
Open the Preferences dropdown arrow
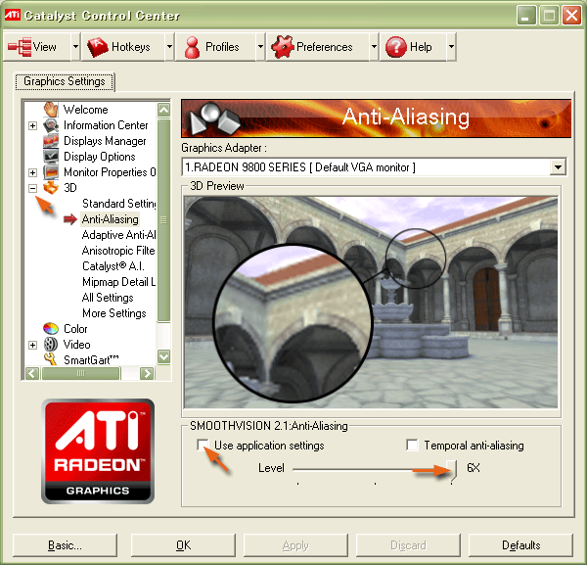(374, 47)
